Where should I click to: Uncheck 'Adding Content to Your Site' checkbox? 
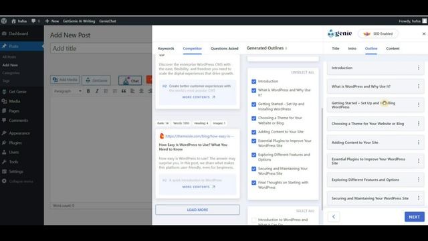[x=254, y=132]
